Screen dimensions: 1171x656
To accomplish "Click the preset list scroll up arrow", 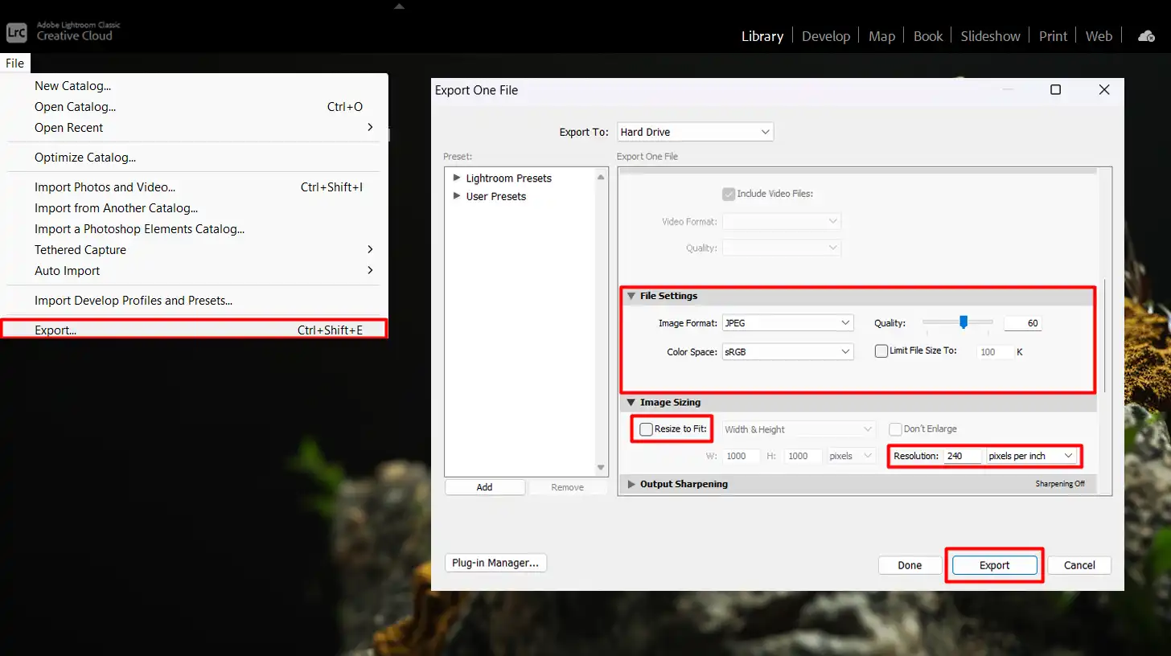I will pyautogui.click(x=600, y=177).
